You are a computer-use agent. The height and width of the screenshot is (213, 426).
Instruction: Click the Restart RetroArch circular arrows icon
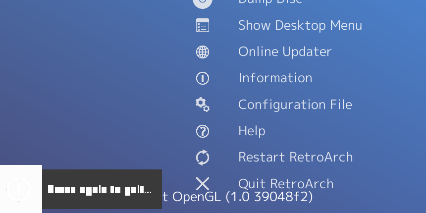(x=203, y=158)
